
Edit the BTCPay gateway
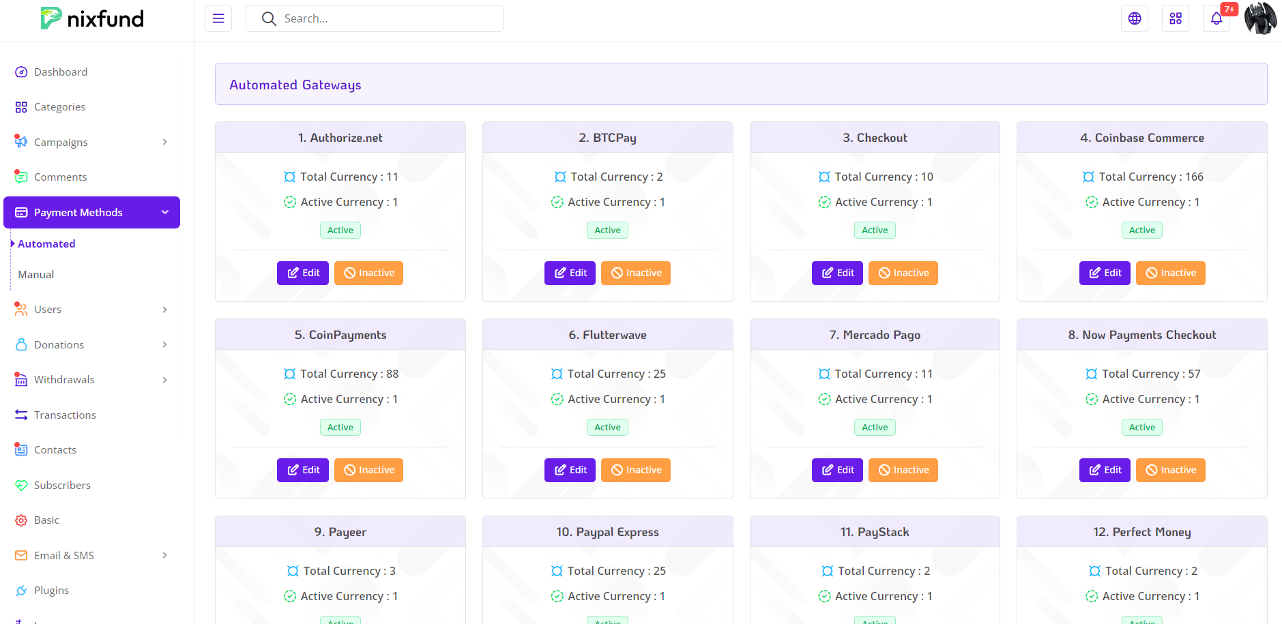pyautogui.click(x=570, y=273)
